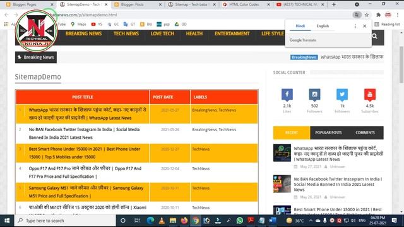This screenshot has height=227, width=404.
Task: Close the Google Translate popup
Action: [x=365, y=26]
